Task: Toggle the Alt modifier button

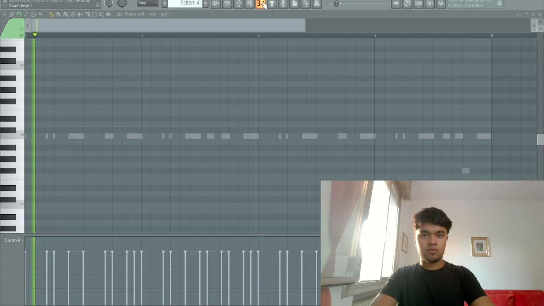Action: [441, 4]
